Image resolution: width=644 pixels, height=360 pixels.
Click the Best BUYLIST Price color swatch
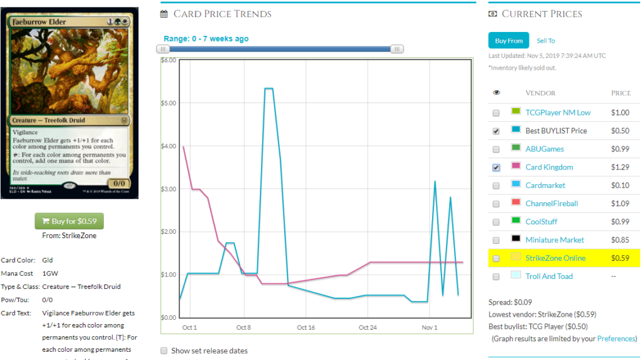click(516, 129)
